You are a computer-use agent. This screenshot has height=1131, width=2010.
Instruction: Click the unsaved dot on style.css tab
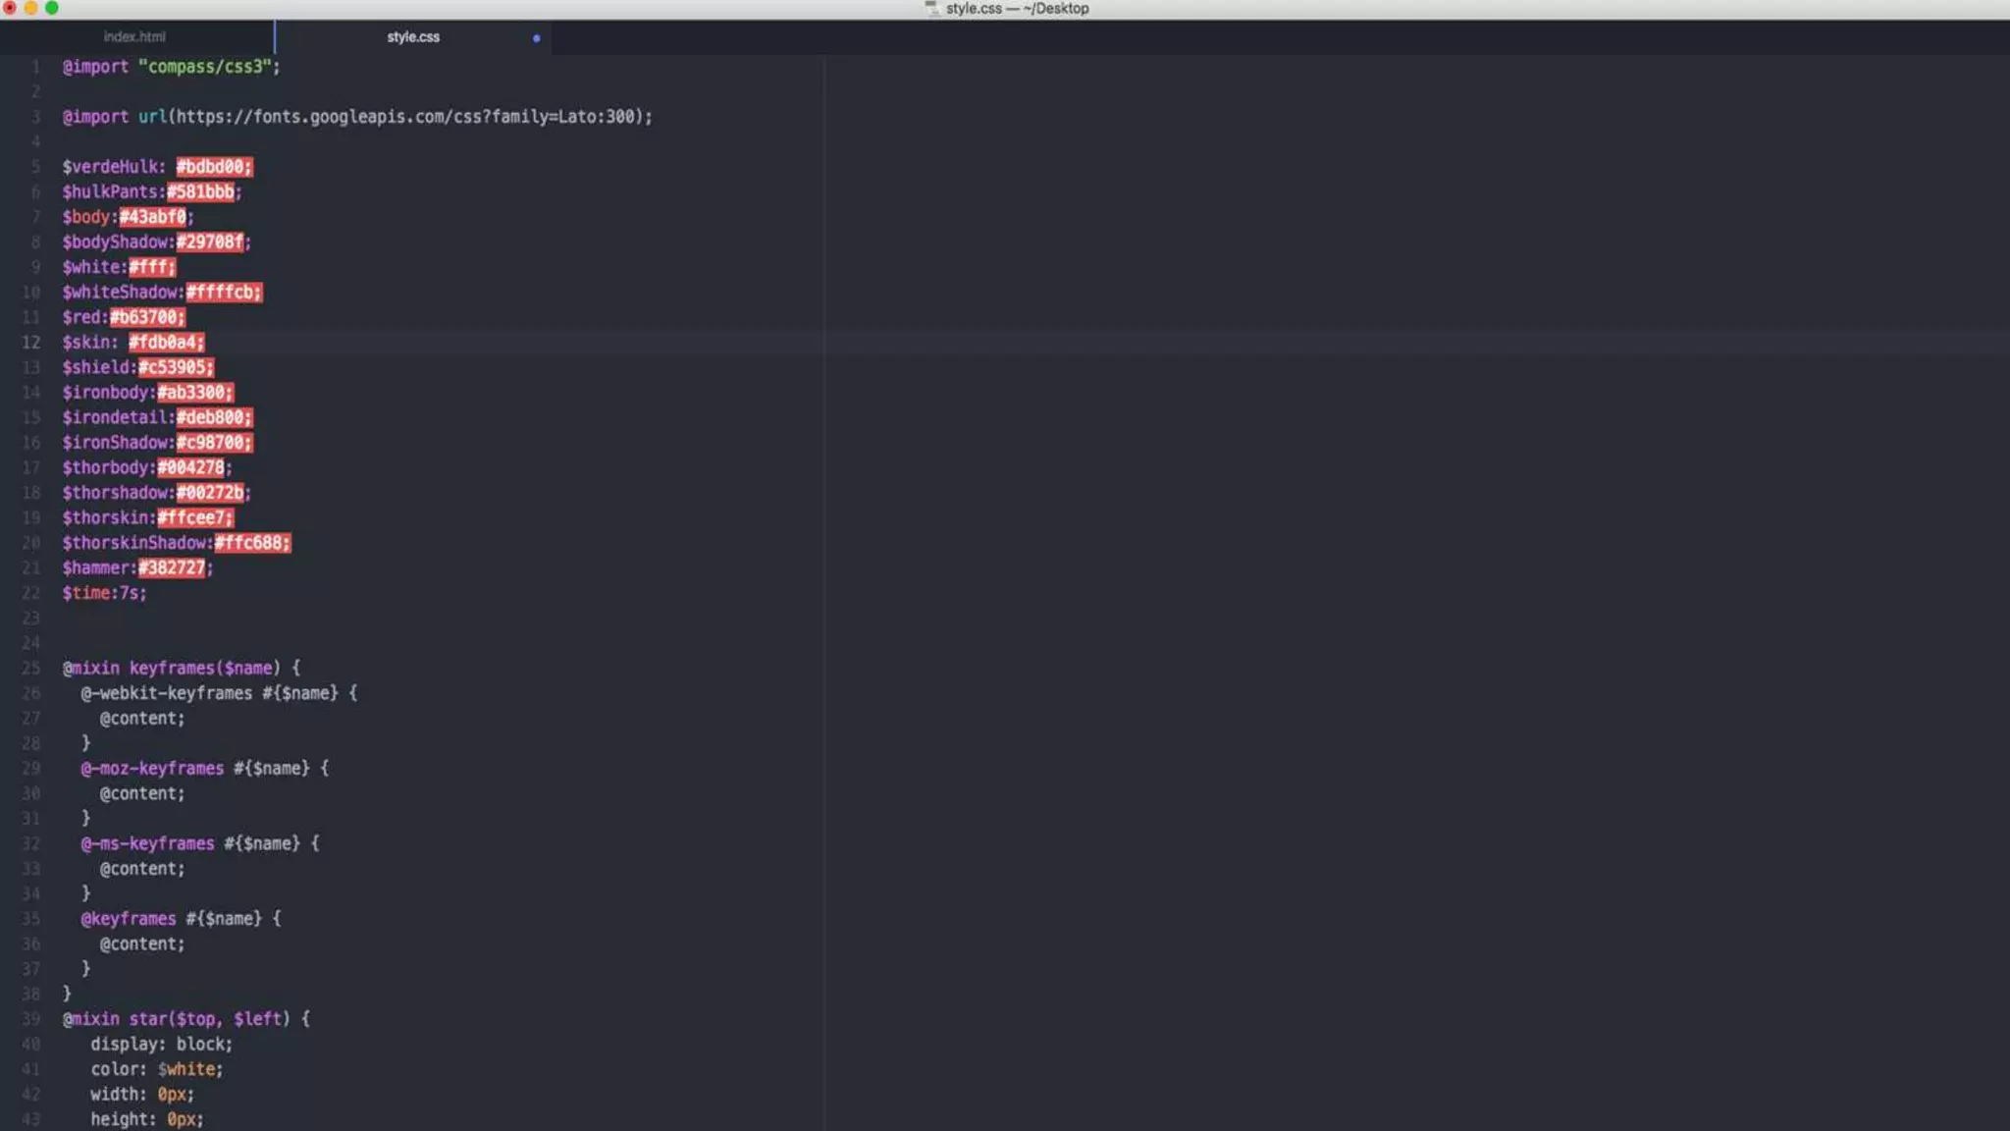(536, 38)
